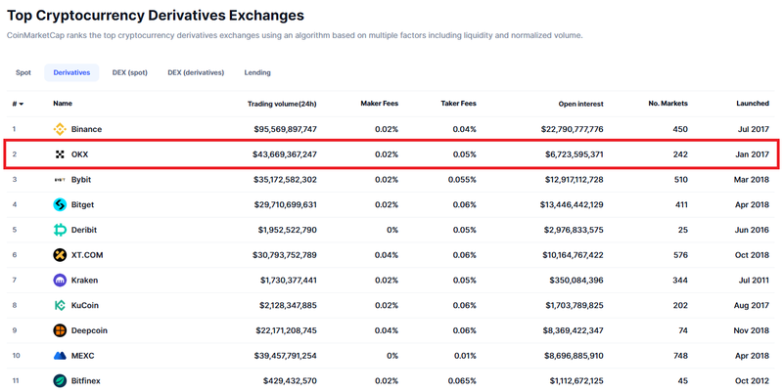Click Binance volume $95,569,897,747
Viewport: 783px width, 392px height.
(285, 129)
